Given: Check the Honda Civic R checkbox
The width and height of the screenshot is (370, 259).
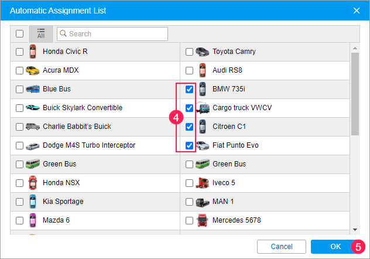Looking at the screenshot, I should coord(19,52).
